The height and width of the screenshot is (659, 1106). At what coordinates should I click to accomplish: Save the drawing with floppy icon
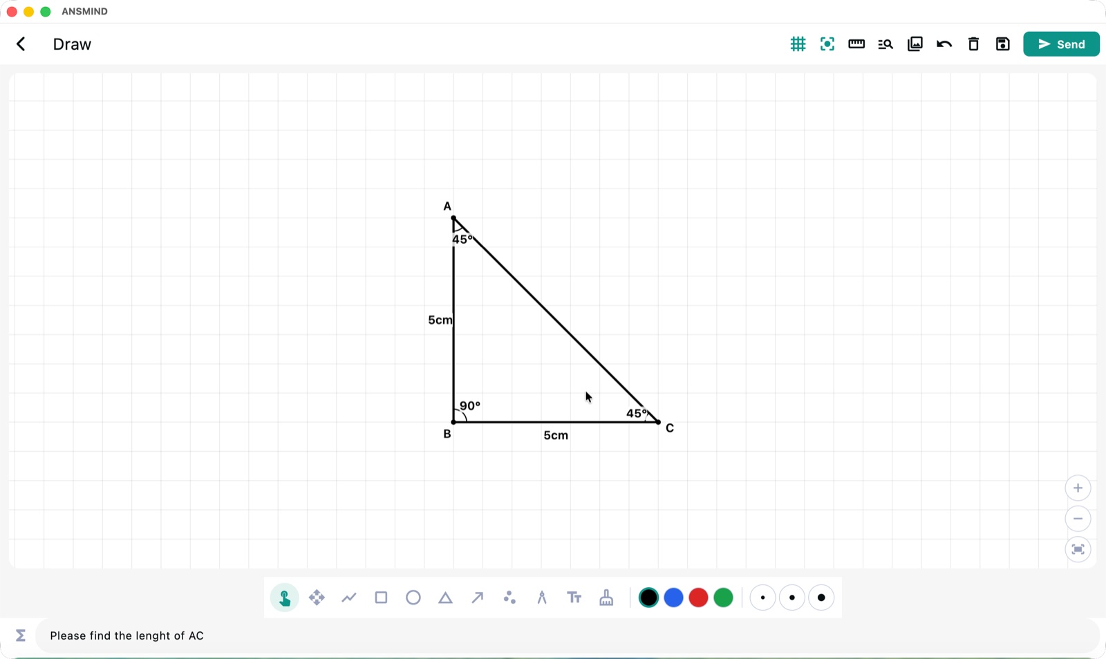1003,44
